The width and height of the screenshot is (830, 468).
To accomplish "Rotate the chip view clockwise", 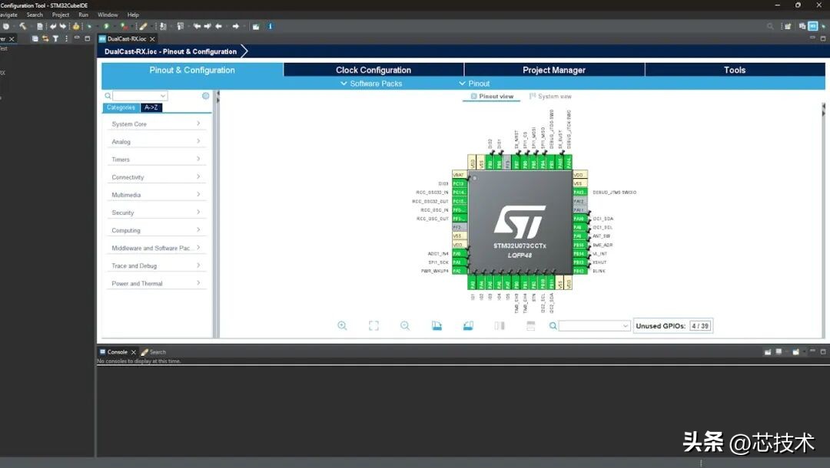I will pyautogui.click(x=437, y=326).
